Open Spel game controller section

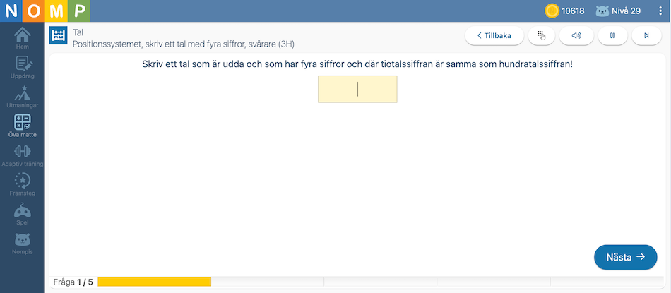pos(23,214)
